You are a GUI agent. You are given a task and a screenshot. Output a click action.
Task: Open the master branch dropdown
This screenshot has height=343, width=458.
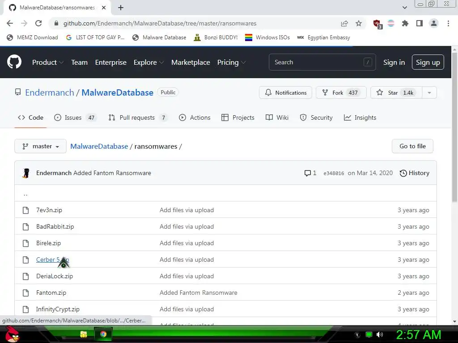coord(40,146)
